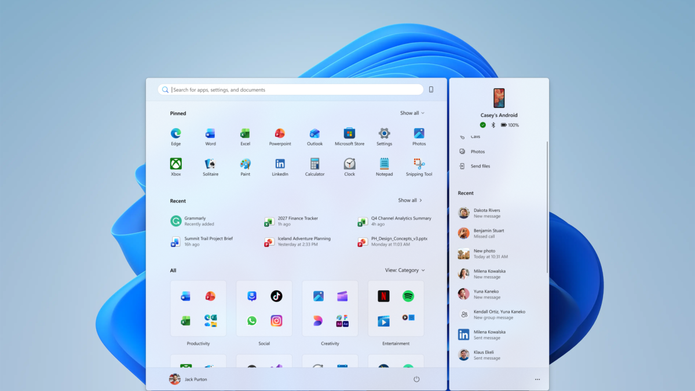This screenshot has height=391, width=695.
Task: Expand Recent with the Show all chevron
Action: pyautogui.click(x=410, y=200)
